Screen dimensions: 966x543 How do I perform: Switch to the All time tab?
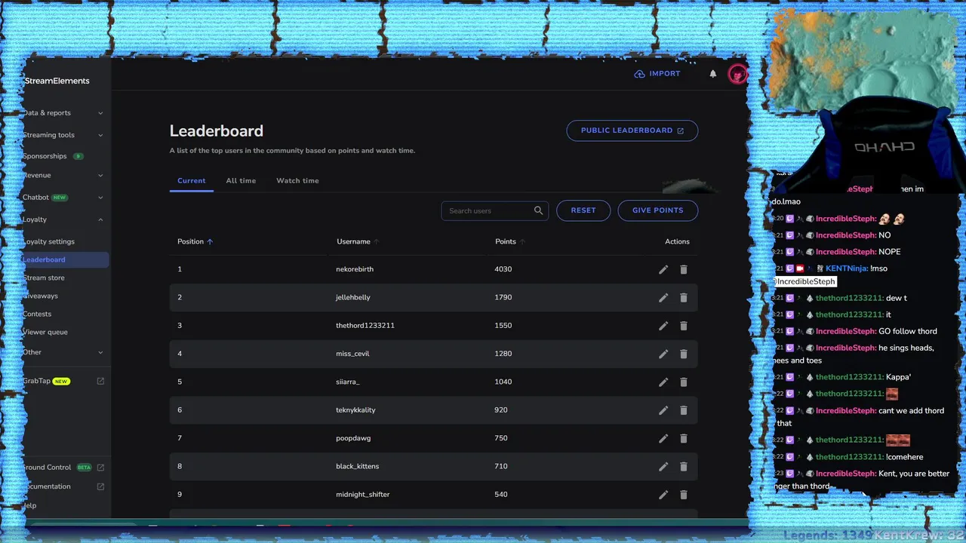coord(241,181)
